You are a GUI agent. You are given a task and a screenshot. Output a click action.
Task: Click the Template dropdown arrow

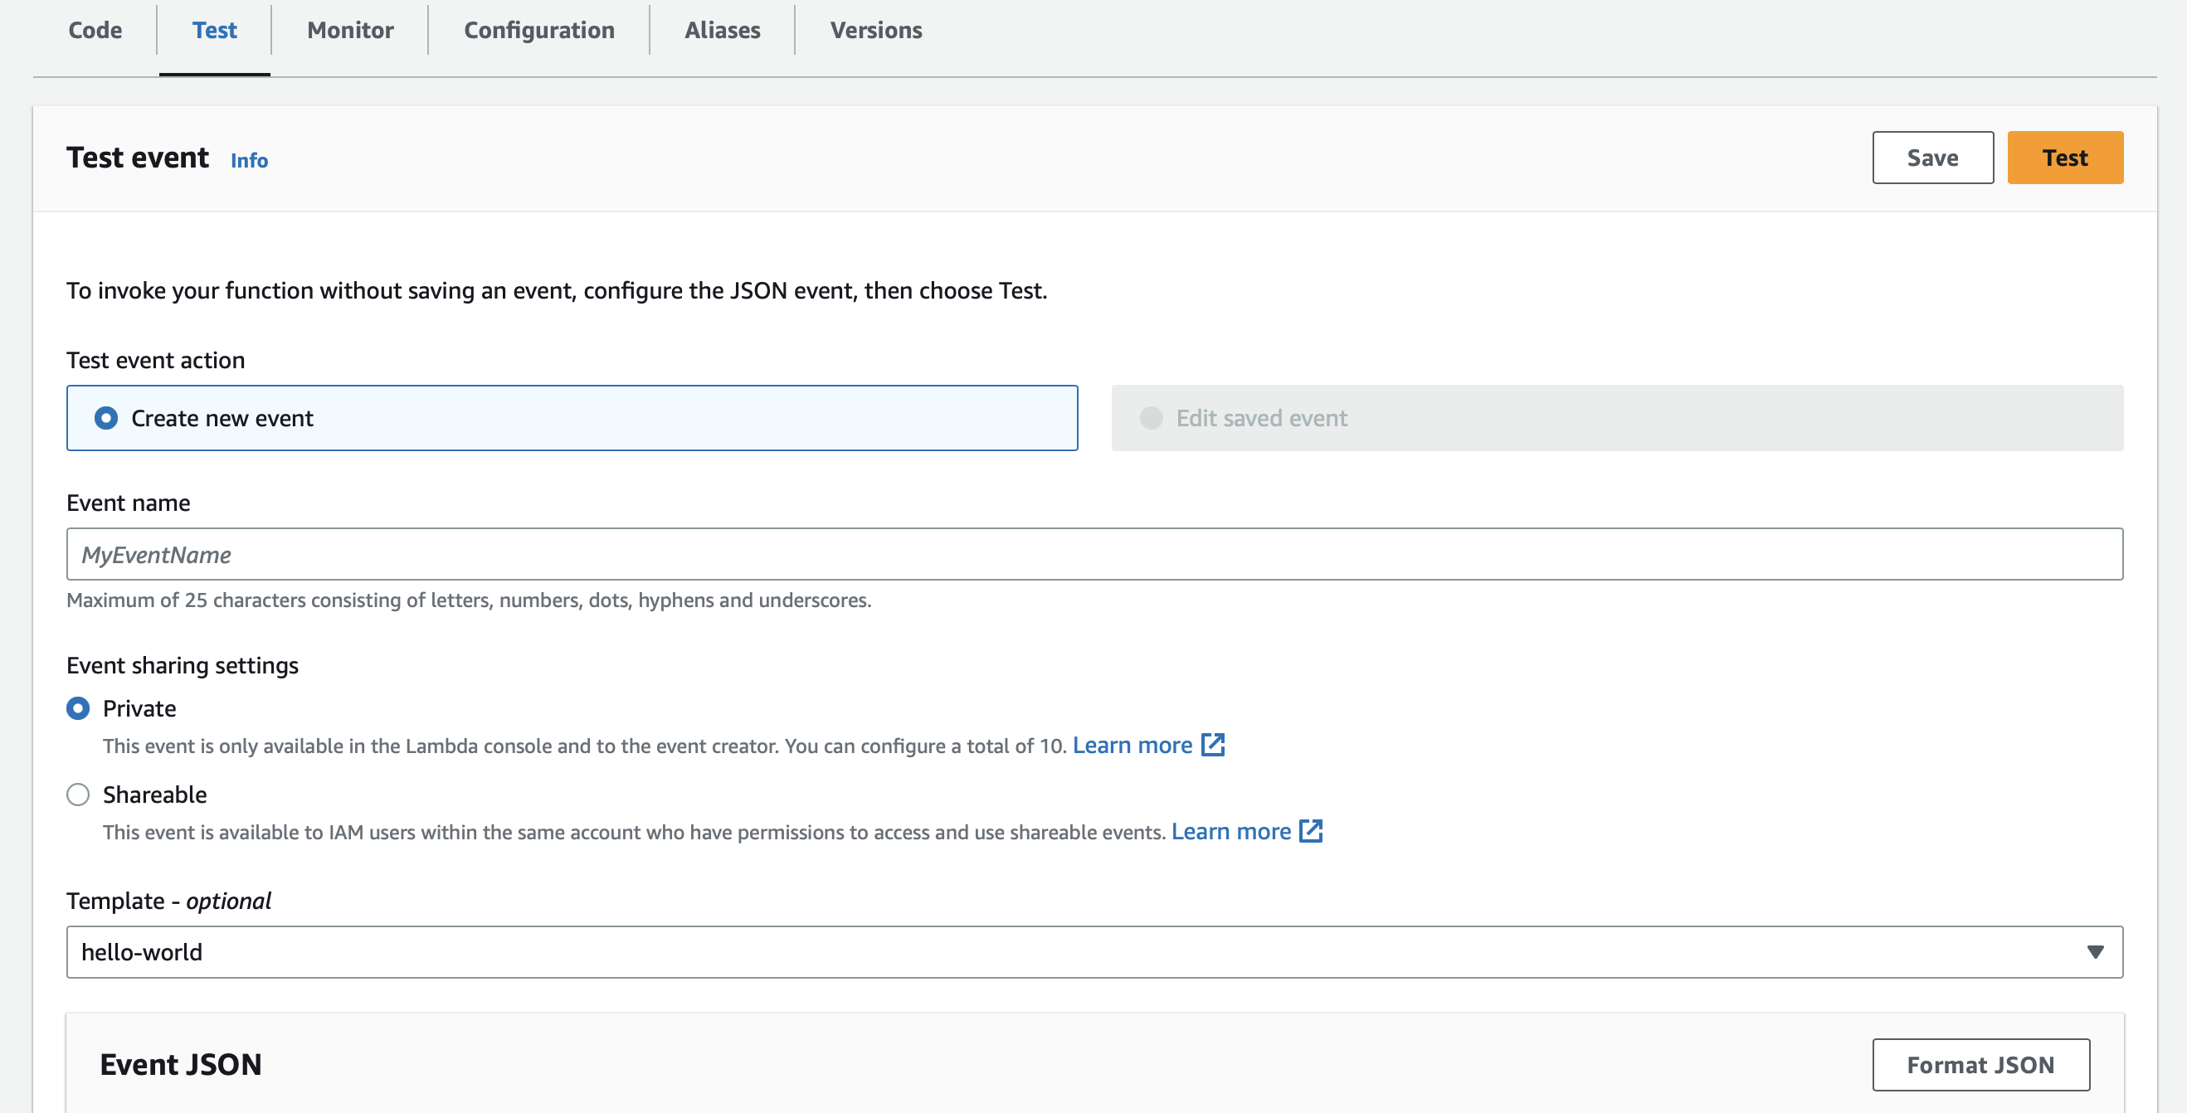[x=2094, y=952]
